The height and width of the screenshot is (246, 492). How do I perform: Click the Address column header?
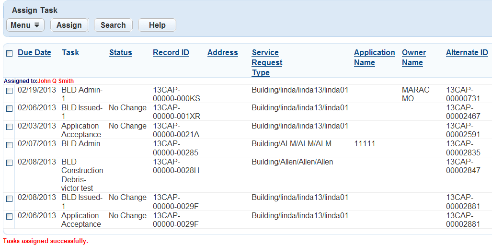click(x=222, y=53)
